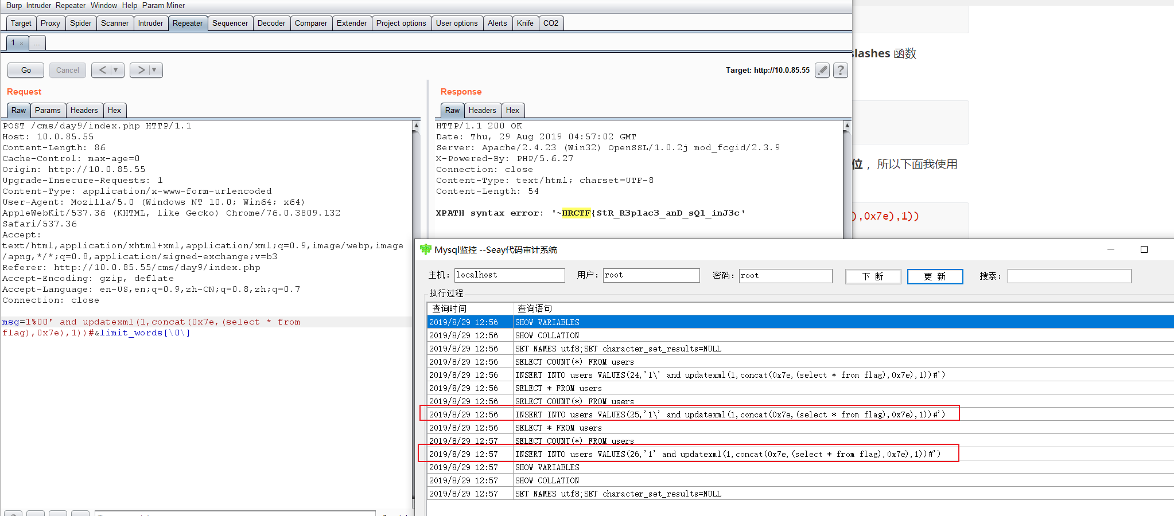The image size is (1174, 516).
Task: Click the 更新 refresh button
Action: tap(935, 276)
